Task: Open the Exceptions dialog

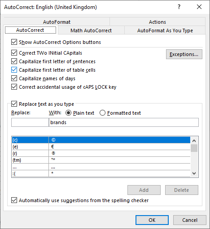Action: click(184, 54)
